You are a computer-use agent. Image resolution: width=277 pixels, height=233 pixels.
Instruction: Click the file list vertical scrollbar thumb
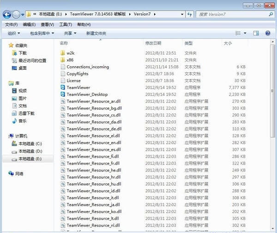(272, 91)
